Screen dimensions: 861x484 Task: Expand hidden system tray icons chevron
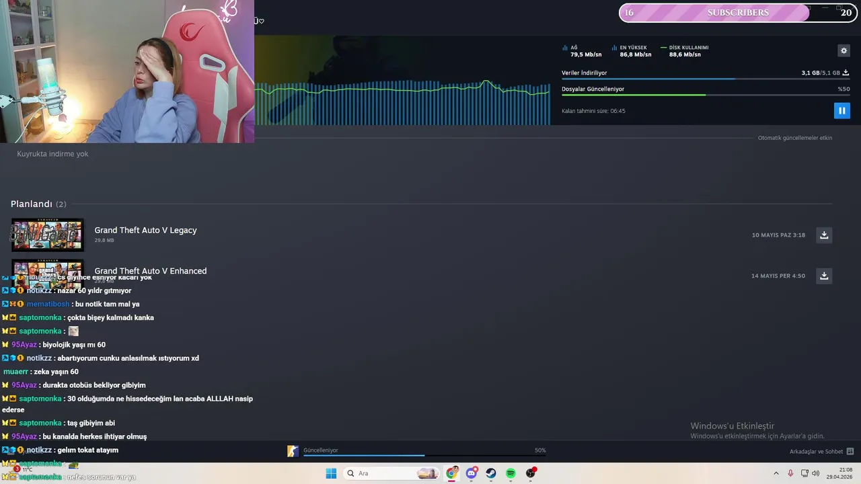[776, 473]
